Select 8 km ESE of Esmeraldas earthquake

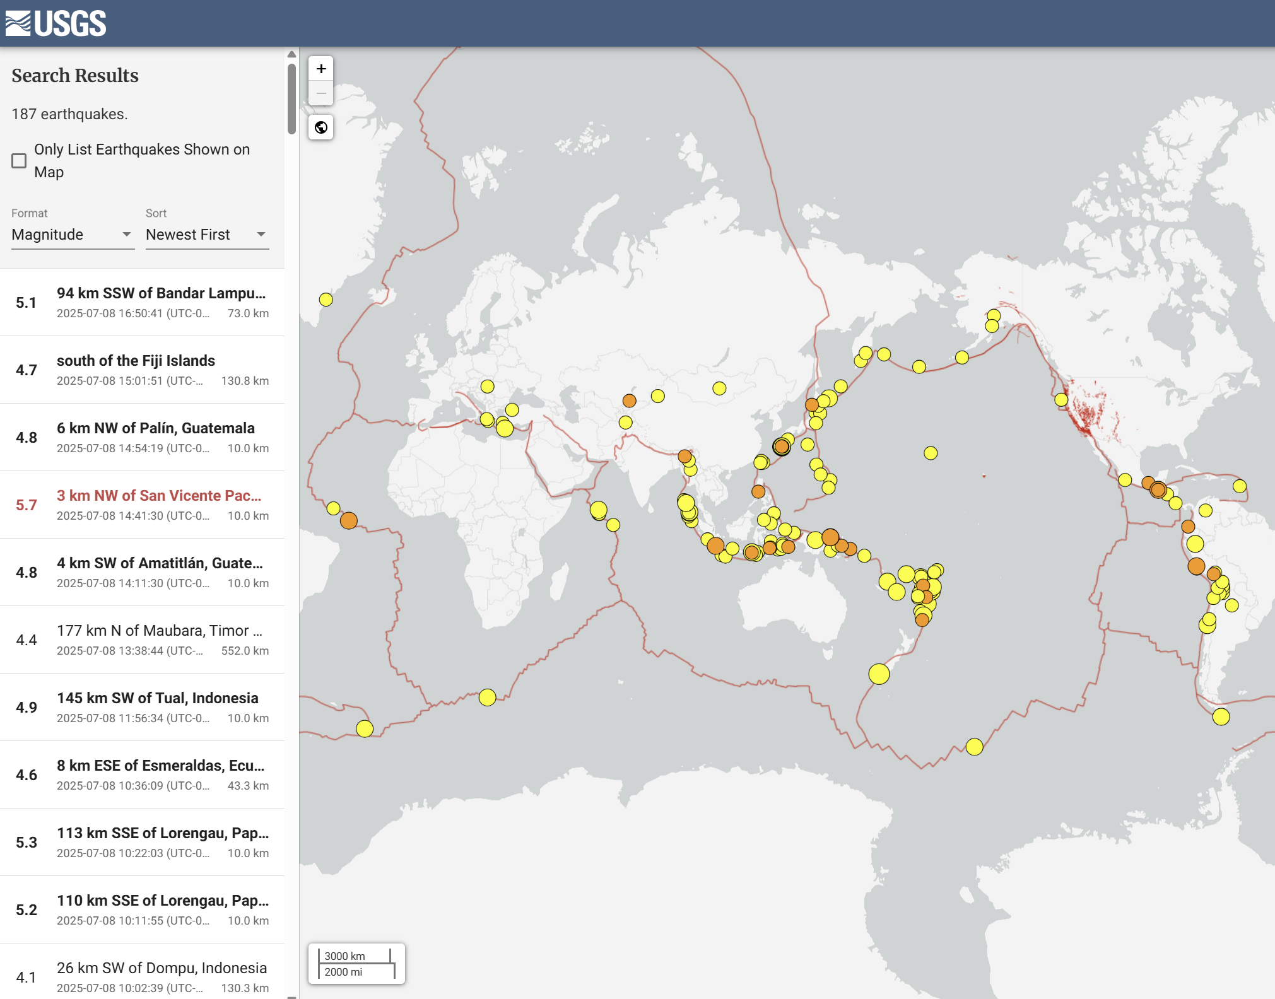click(x=142, y=775)
